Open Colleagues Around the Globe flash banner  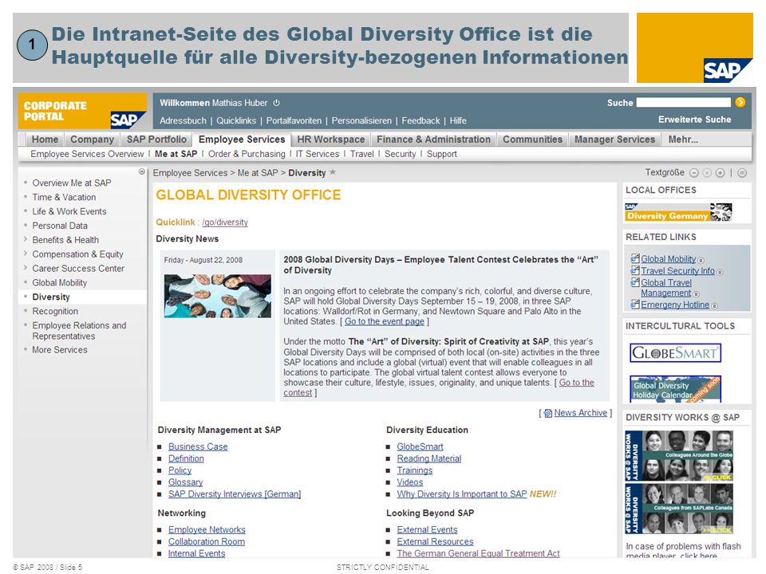coord(678,456)
